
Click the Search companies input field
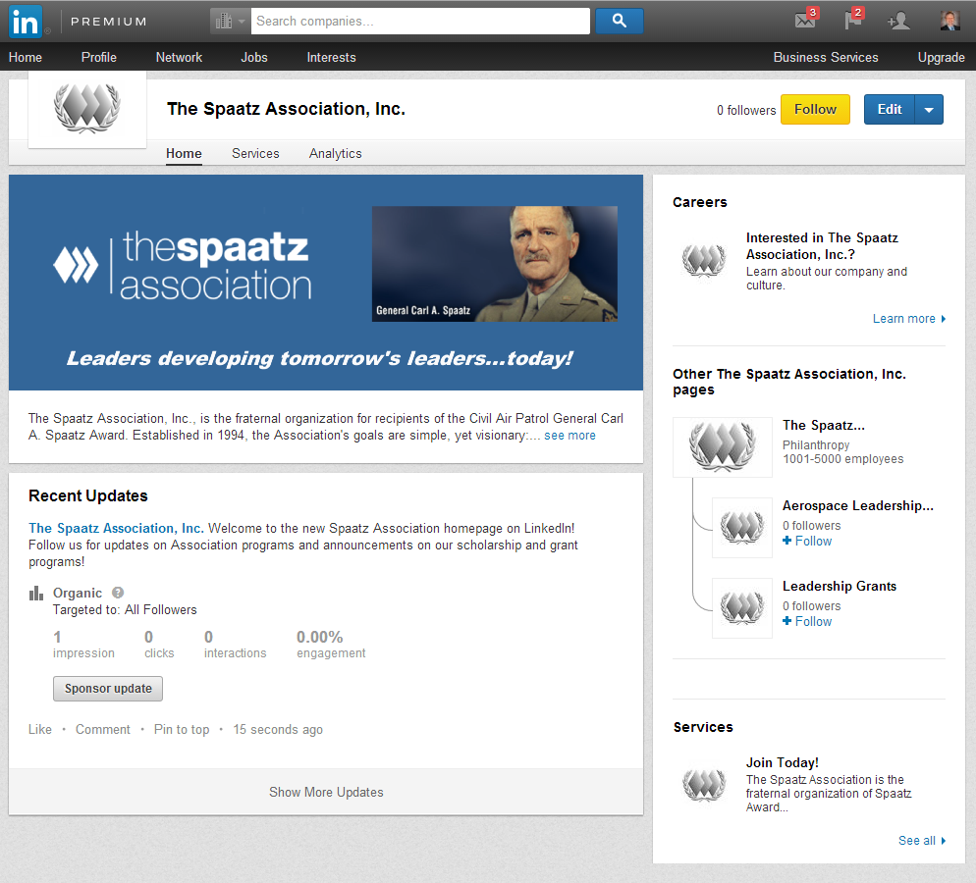coord(420,22)
